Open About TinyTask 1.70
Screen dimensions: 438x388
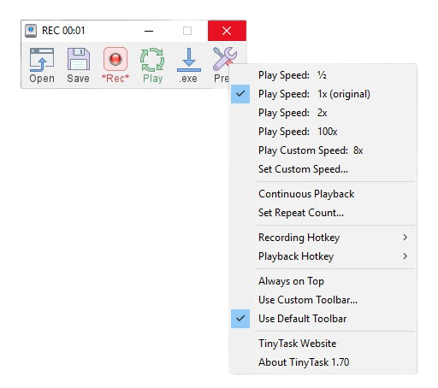tap(323, 362)
